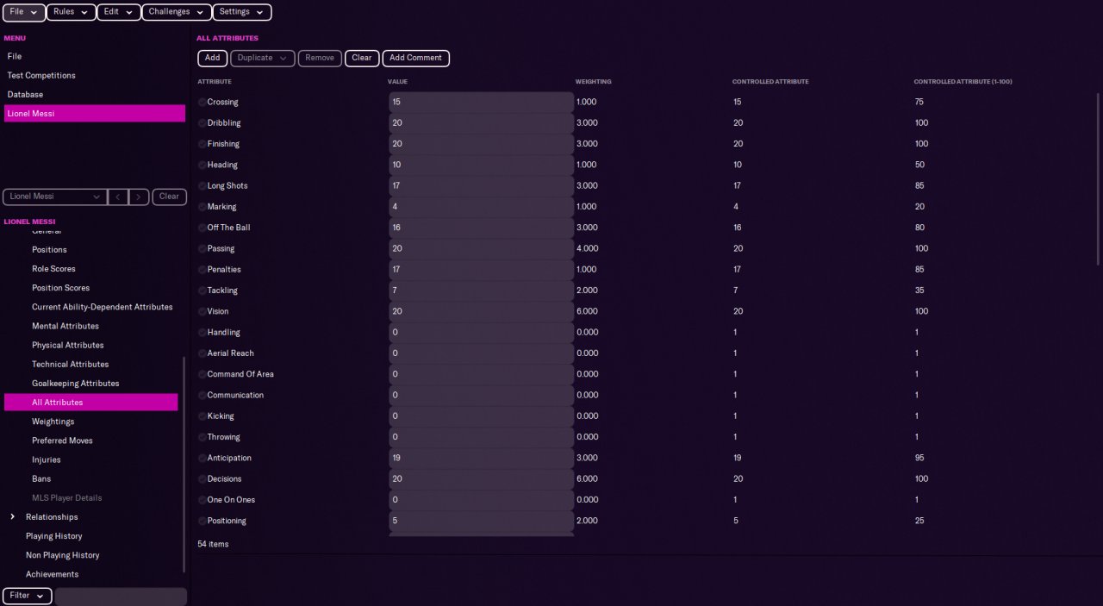Open the Settings dropdown menu
1103x606 pixels.
pos(242,12)
